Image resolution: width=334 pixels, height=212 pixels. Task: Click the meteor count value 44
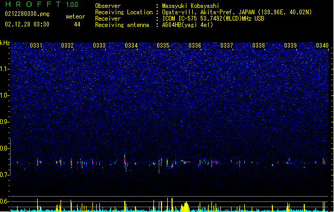tap(77, 24)
